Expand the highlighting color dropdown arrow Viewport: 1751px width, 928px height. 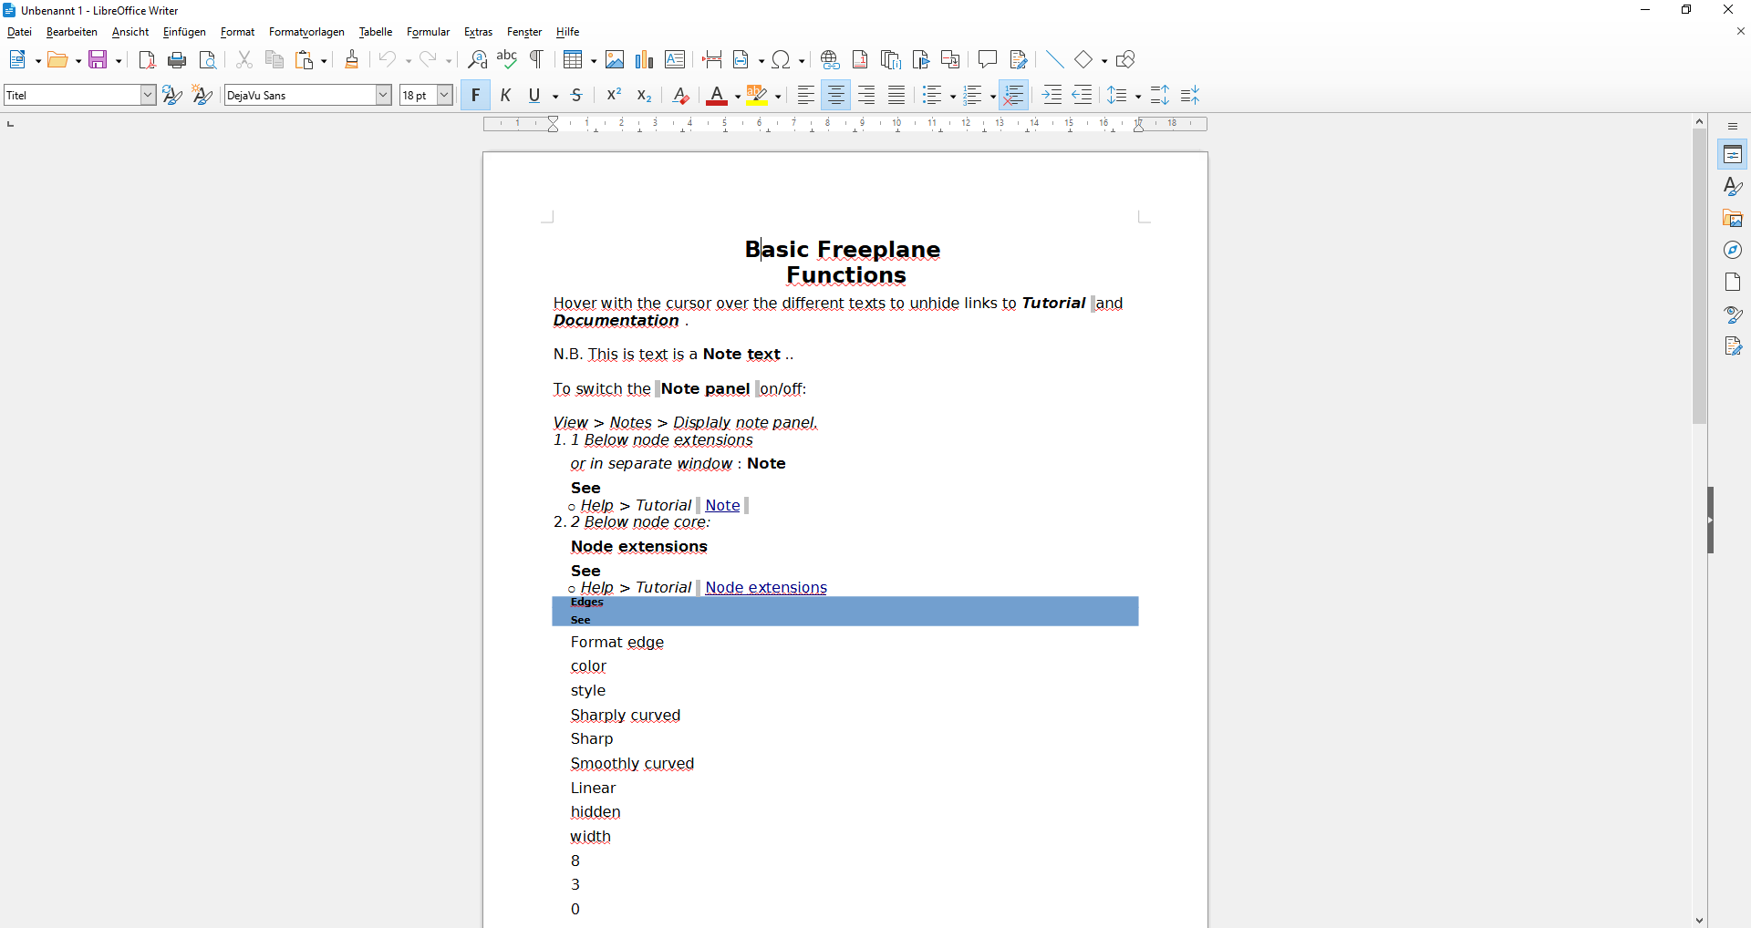779,96
